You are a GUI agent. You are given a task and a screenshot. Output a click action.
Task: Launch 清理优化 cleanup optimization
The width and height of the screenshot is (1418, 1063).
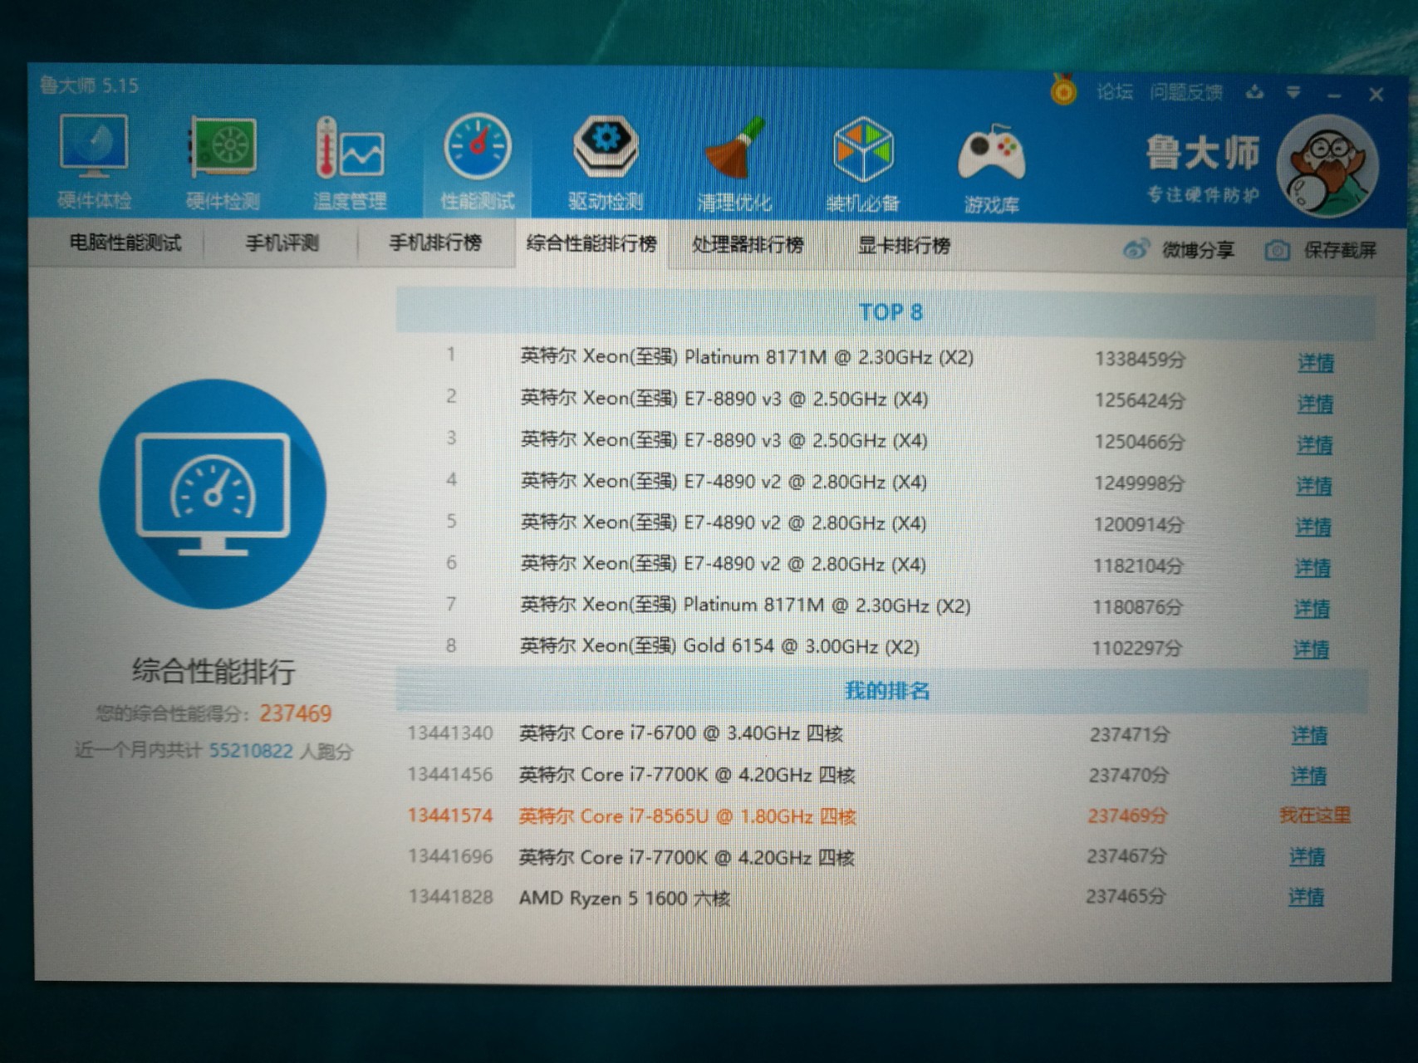[734, 158]
